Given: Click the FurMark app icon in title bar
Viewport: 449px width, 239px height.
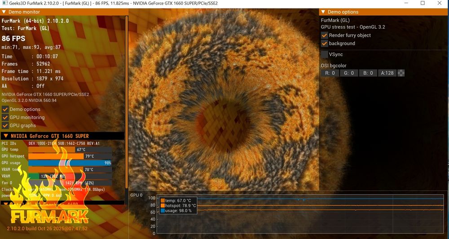Looking at the screenshot, I should tap(5, 3).
